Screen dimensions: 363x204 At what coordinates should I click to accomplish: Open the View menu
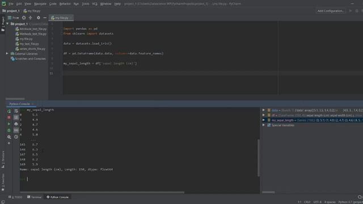[x=28, y=4]
